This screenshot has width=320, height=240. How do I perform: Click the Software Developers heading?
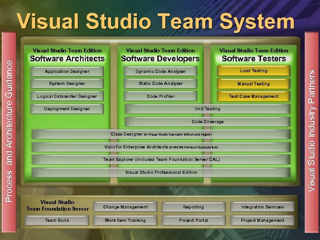tap(160, 59)
